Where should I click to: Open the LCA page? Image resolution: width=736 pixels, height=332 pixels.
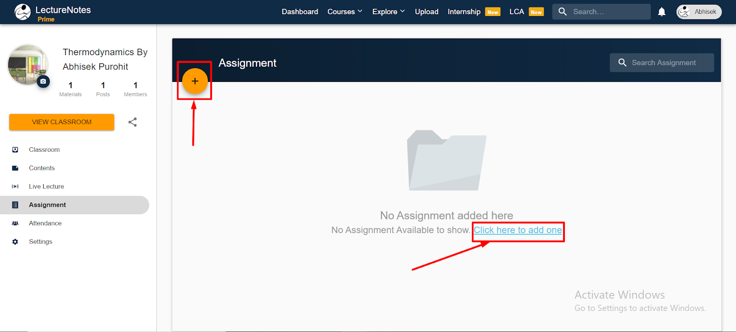[x=517, y=11]
